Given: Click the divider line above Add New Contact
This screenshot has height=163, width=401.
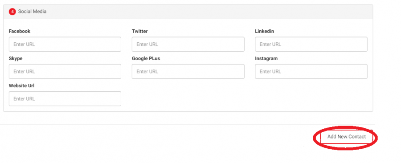Looking at the screenshot, I should click(x=188, y=124).
